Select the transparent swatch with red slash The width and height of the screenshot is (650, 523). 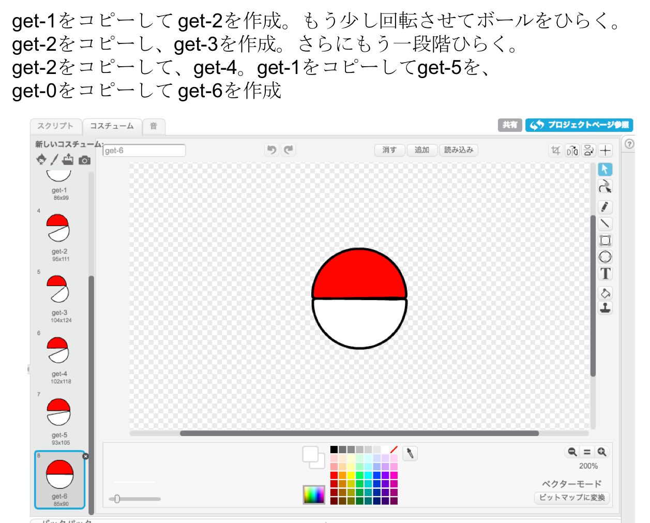394,450
